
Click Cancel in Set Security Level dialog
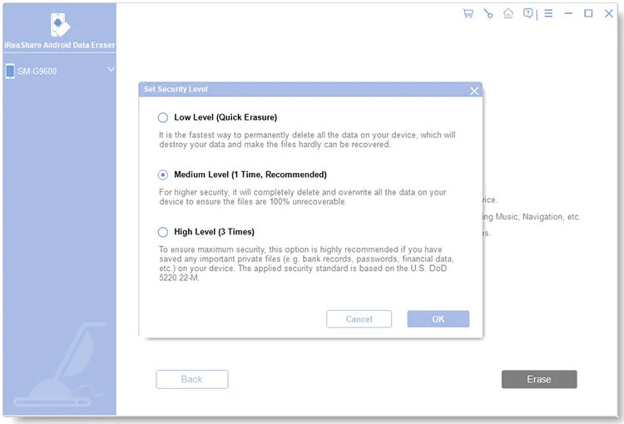[359, 319]
